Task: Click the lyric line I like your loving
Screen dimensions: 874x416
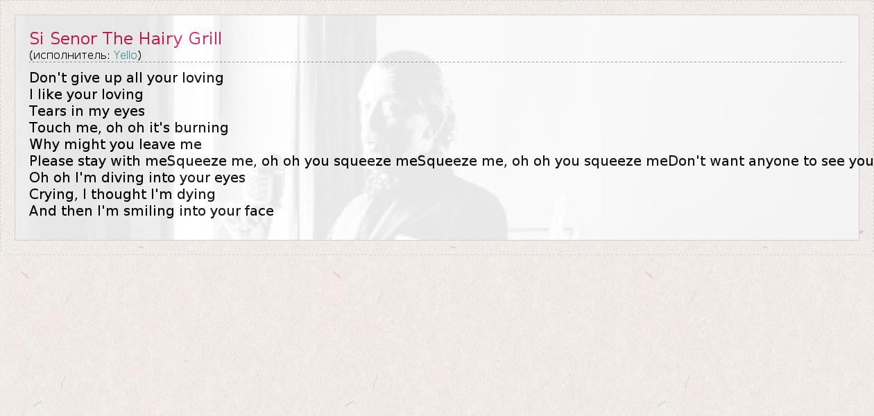Action: tap(86, 94)
